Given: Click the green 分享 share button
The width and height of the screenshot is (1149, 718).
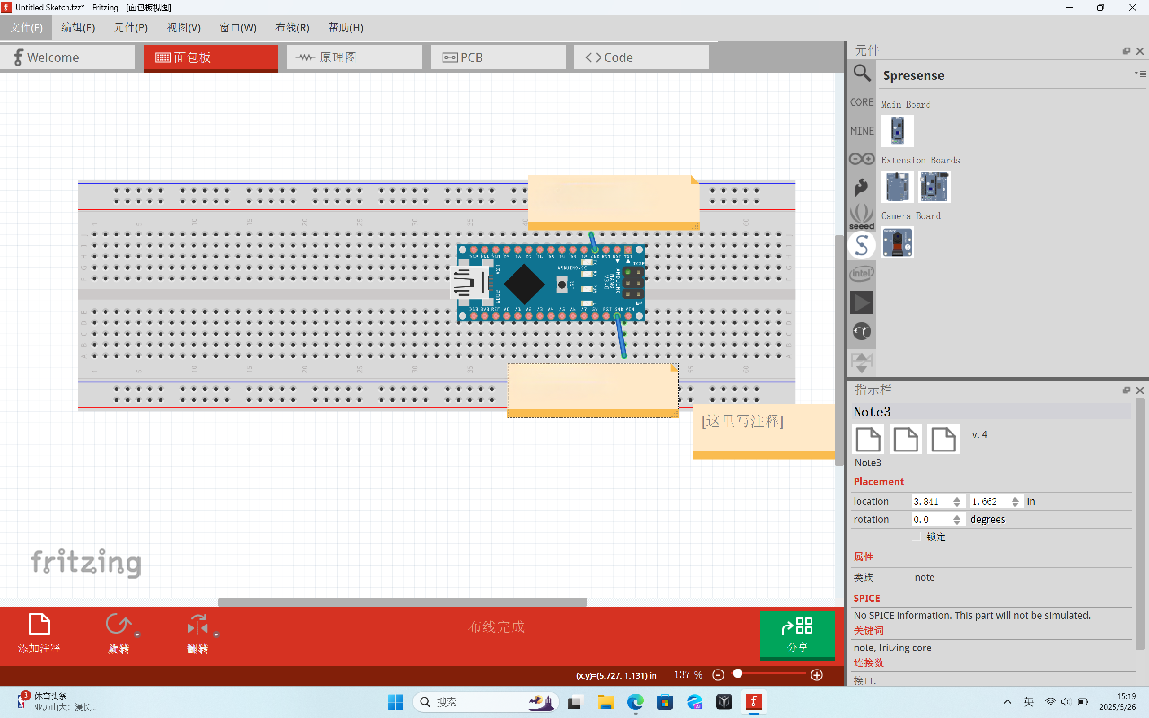Looking at the screenshot, I should pos(797,635).
